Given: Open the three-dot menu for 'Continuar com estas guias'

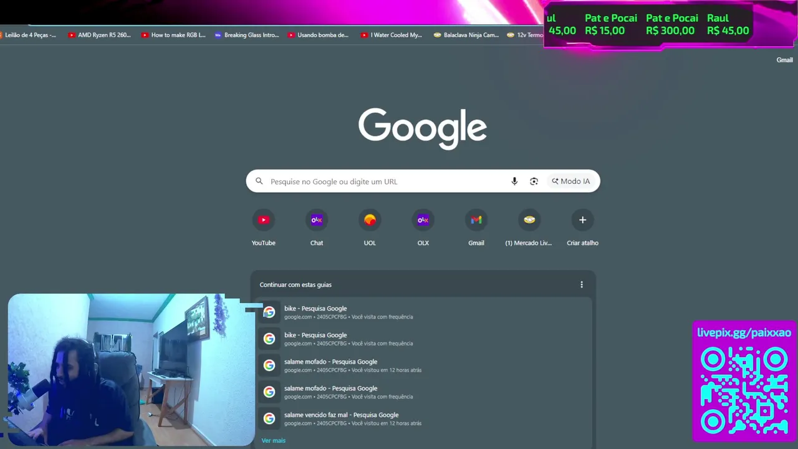Looking at the screenshot, I should 582,284.
